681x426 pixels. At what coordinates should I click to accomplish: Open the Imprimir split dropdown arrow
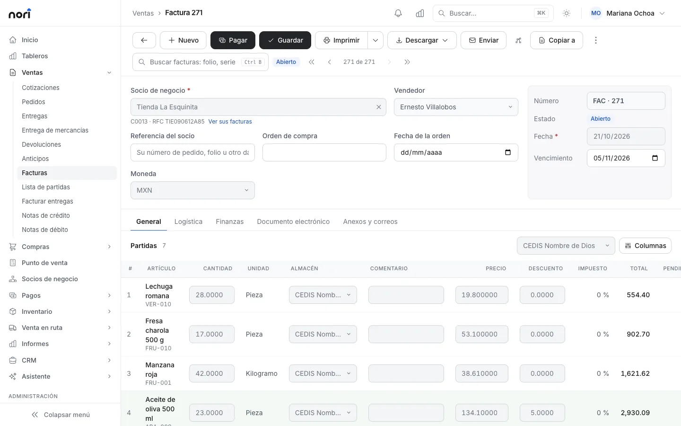point(375,40)
